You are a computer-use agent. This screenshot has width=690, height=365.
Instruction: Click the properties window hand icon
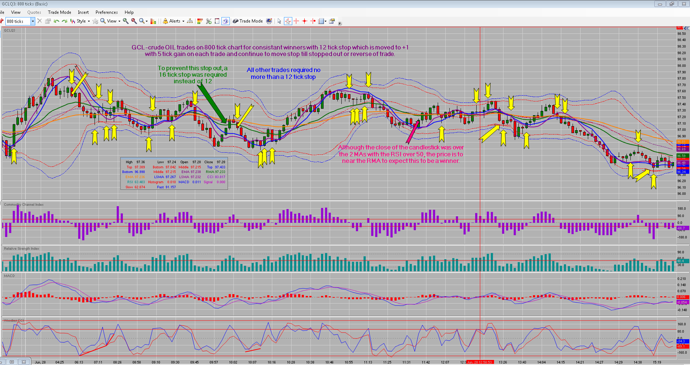(x=332, y=21)
